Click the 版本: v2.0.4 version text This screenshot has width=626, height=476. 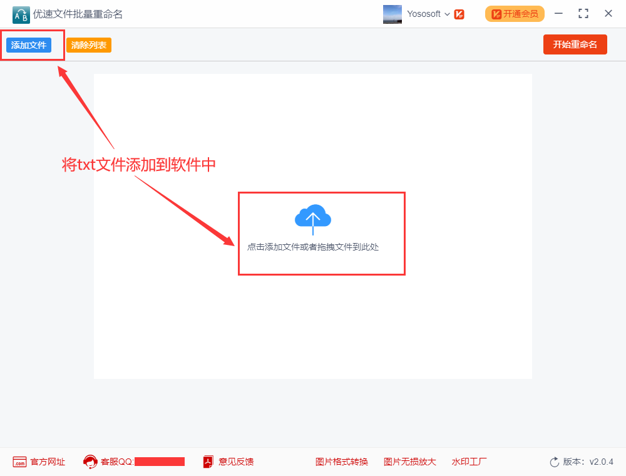click(x=588, y=462)
